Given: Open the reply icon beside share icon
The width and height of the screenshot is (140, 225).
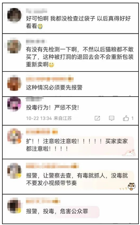Looking at the screenshot, I should [112, 118].
